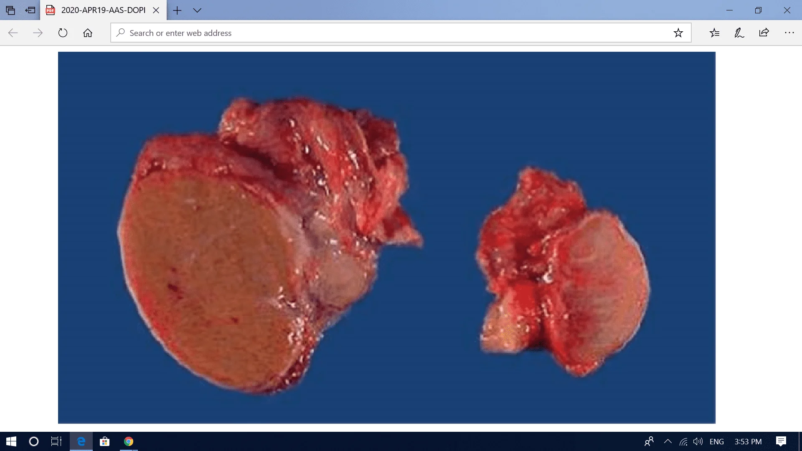
Task: Go forward to the next page
Action: (x=38, y=33)
